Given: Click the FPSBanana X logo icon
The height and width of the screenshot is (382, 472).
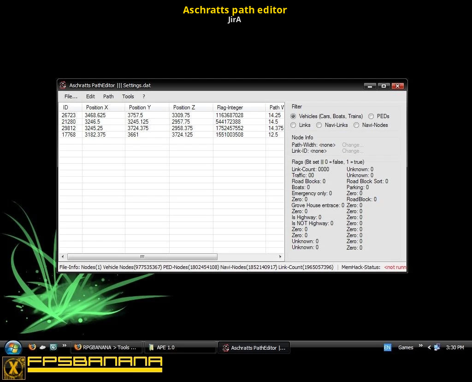Looking at the screenshot, I should 14,368.
